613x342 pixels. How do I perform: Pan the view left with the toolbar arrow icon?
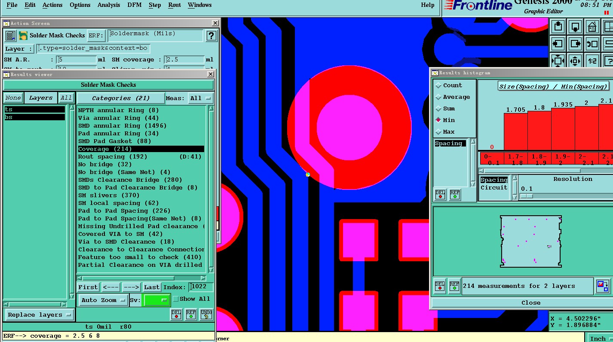pos(558,43)
